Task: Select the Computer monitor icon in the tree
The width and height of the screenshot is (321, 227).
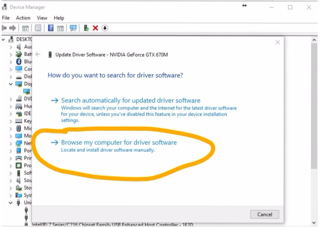Action: pyautogui.click(x=19, y=69)
